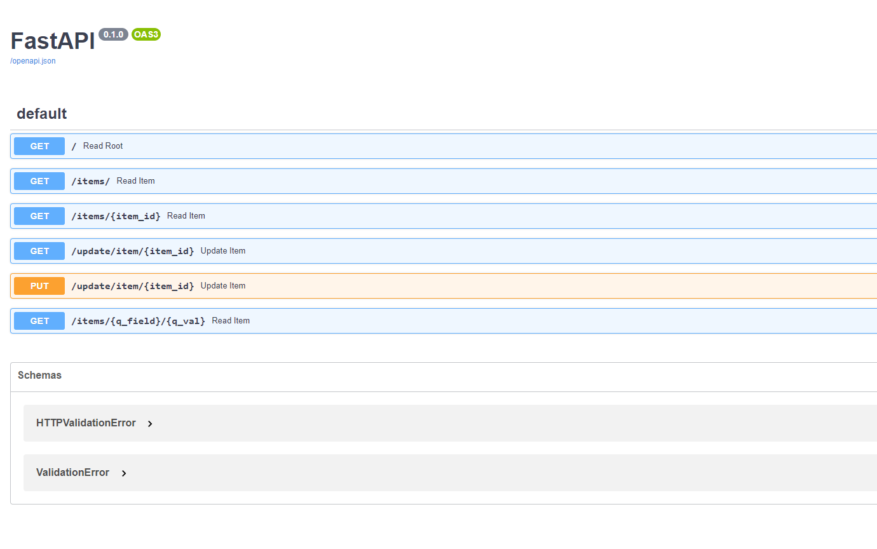Click the /items/ path text
Viewport: 877px width, 549px height.
(x=90, y=181)
